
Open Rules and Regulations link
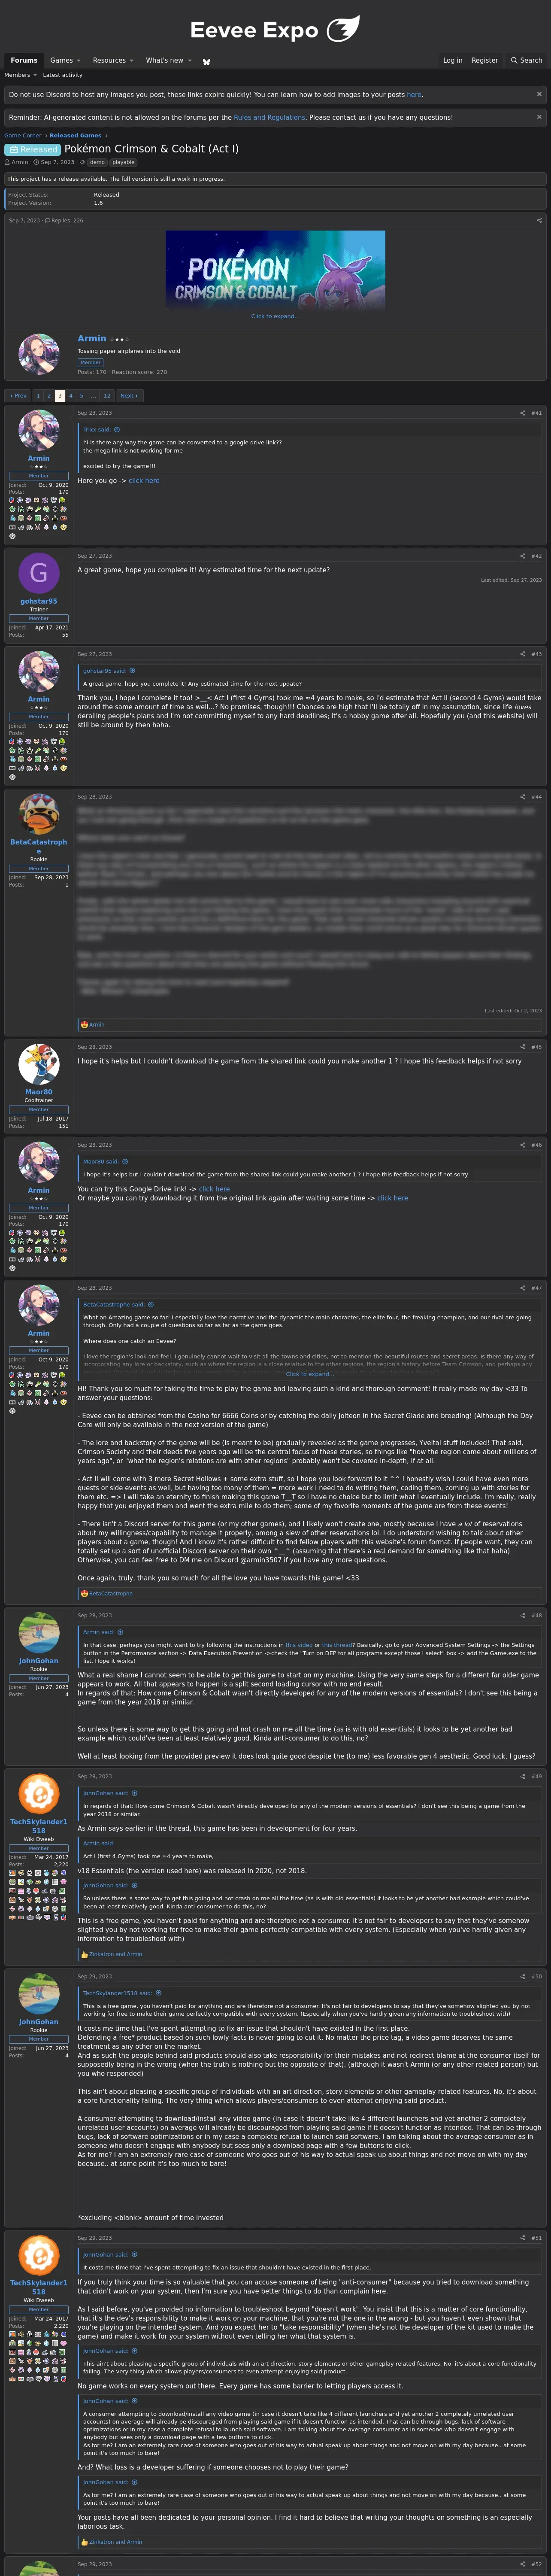point(270,117)
